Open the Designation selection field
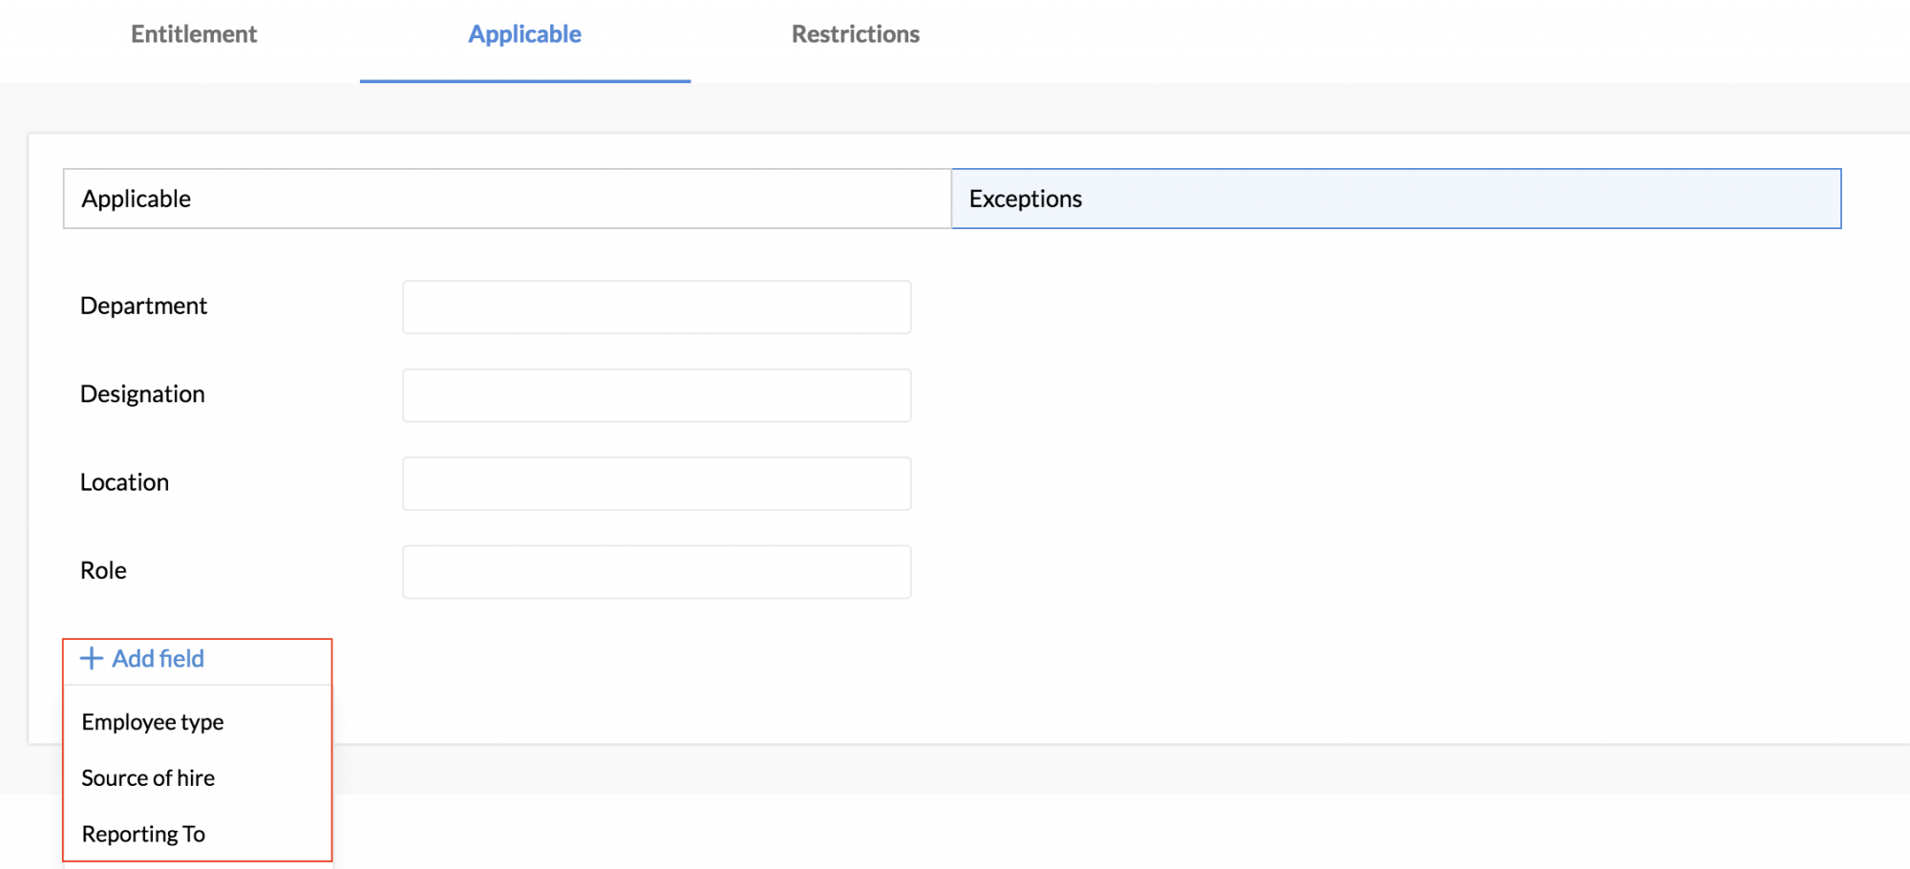 coord(656,395)
